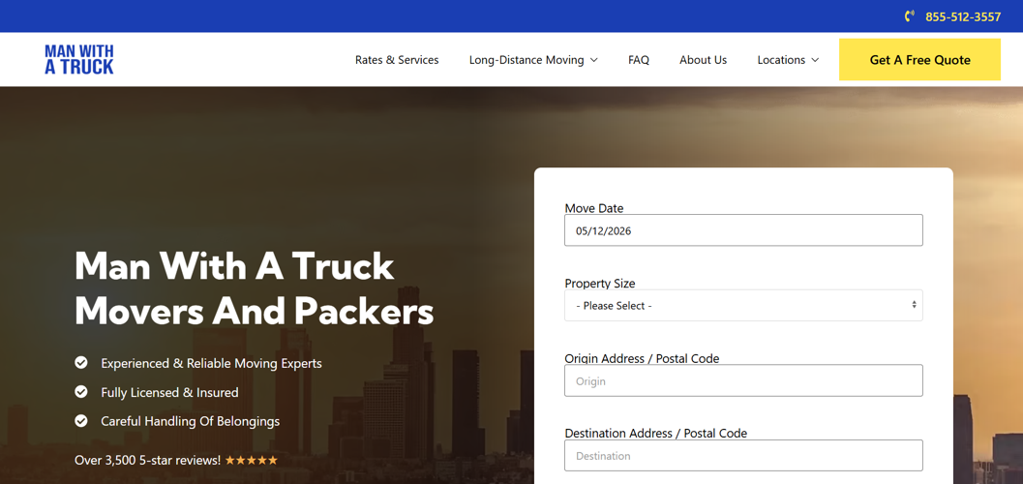The height and width of the screenshot is (484, 1023).
Task: Click the Man With A Truck headline
Action: [254, 288]
